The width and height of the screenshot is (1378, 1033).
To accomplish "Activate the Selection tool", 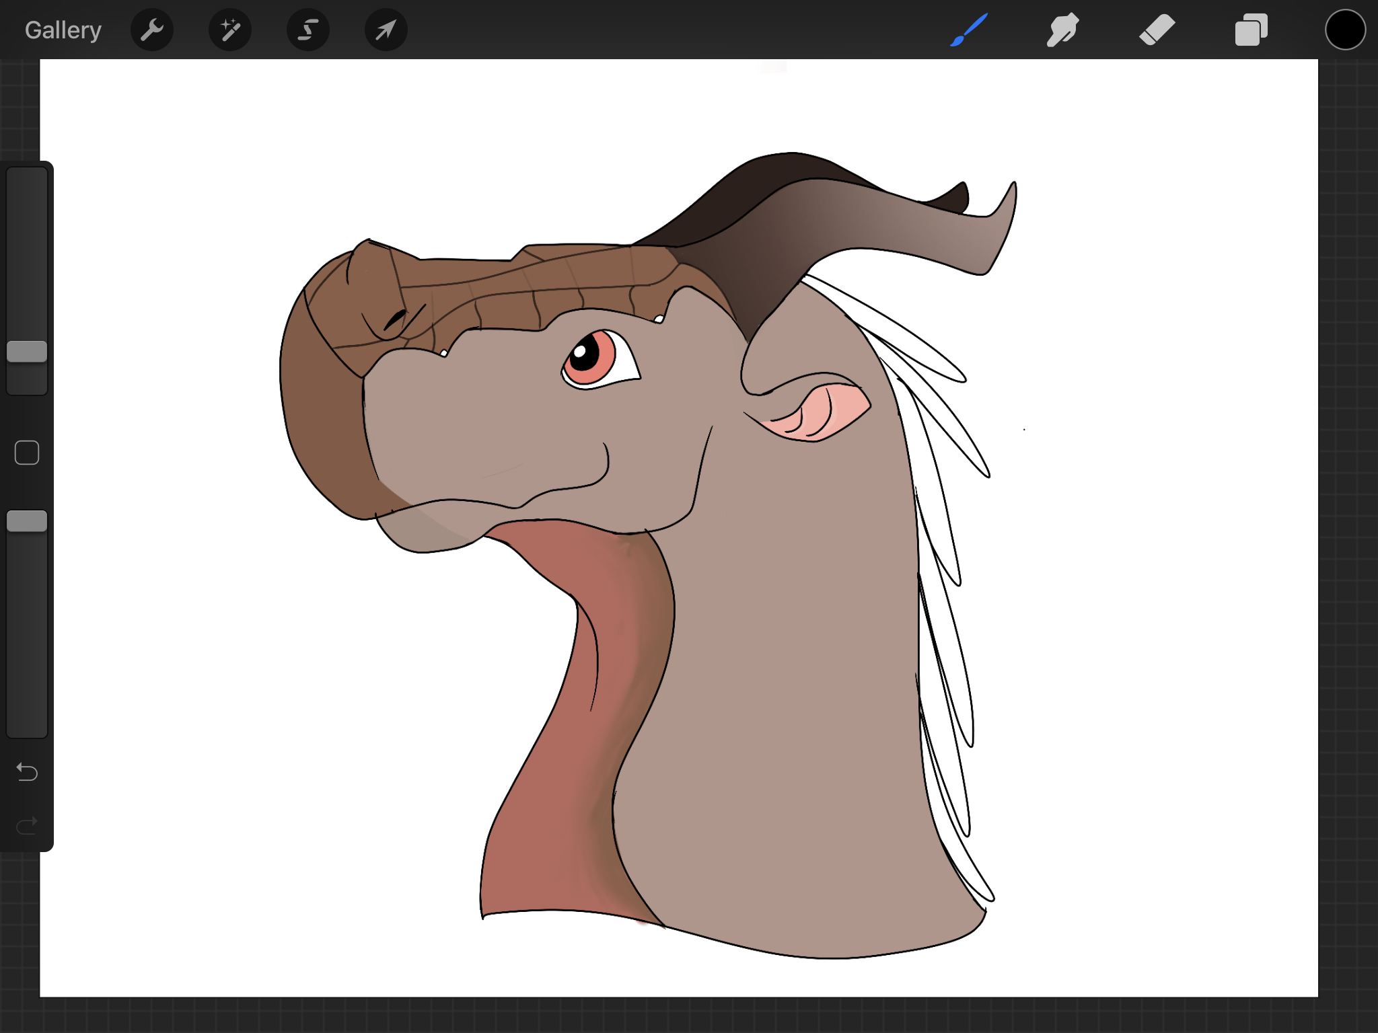I will click(308, 30).
